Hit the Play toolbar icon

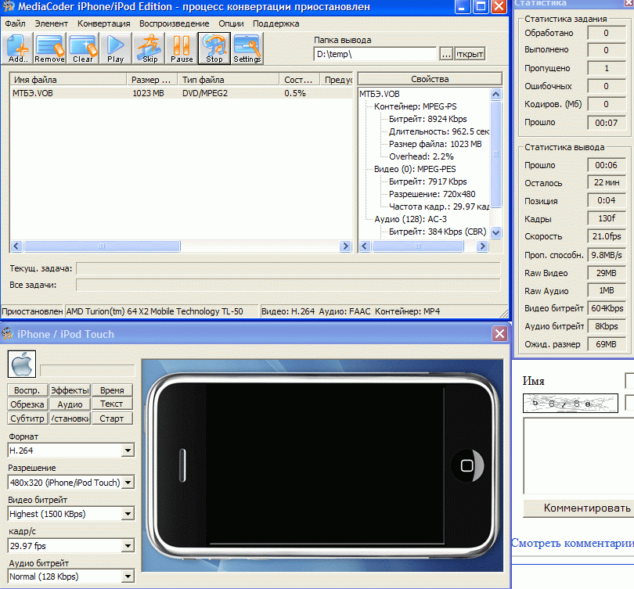click(116, 48)
